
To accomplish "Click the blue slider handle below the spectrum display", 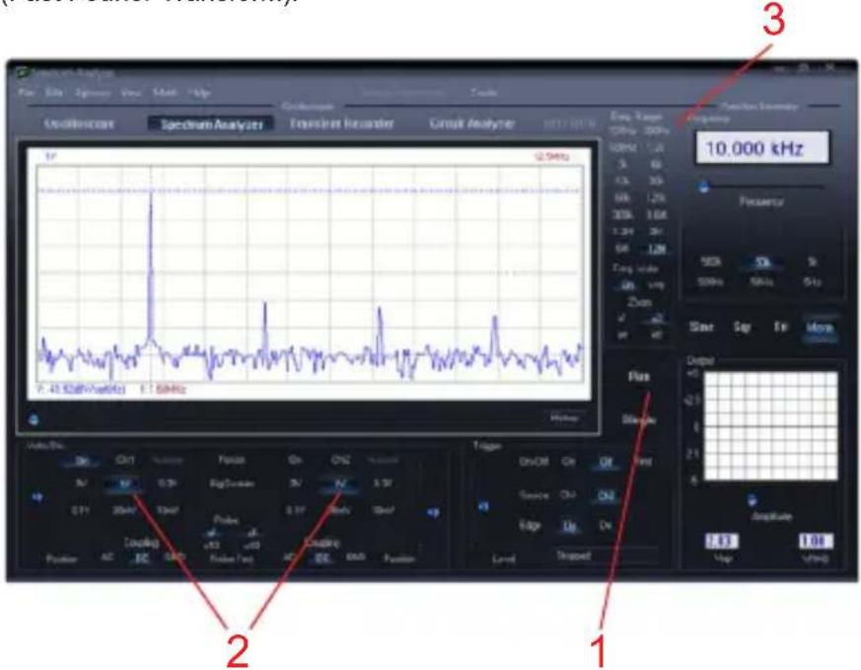I will coord(35,420).
